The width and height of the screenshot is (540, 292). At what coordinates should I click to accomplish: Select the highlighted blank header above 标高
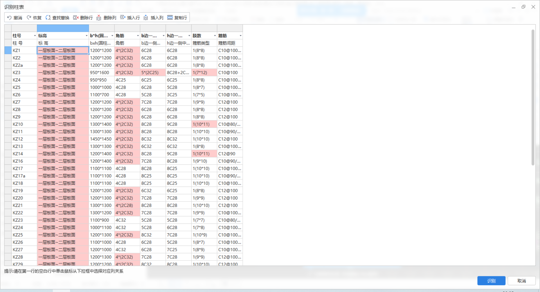point(63,28)
